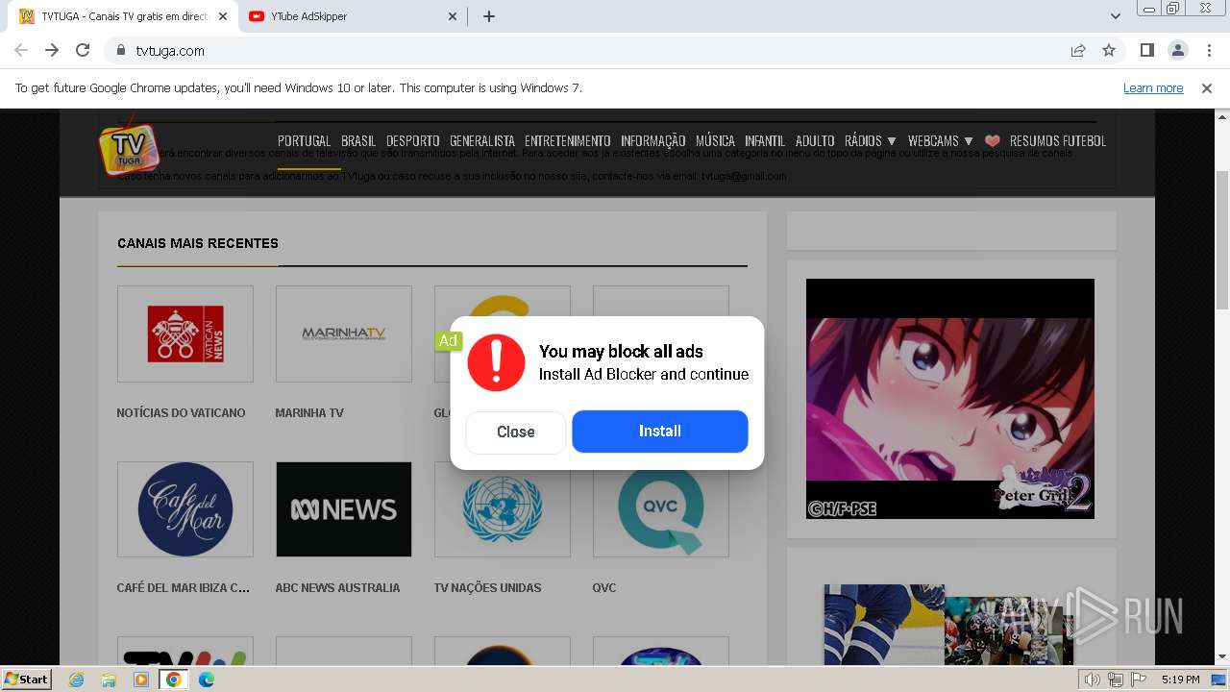Click the TV Tuga site logo
The image size is (1230, 692).
[x=127, y=147]
